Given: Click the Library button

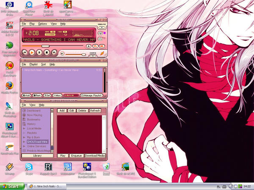Looking at the screenshot, I should (x=37, y=155).
